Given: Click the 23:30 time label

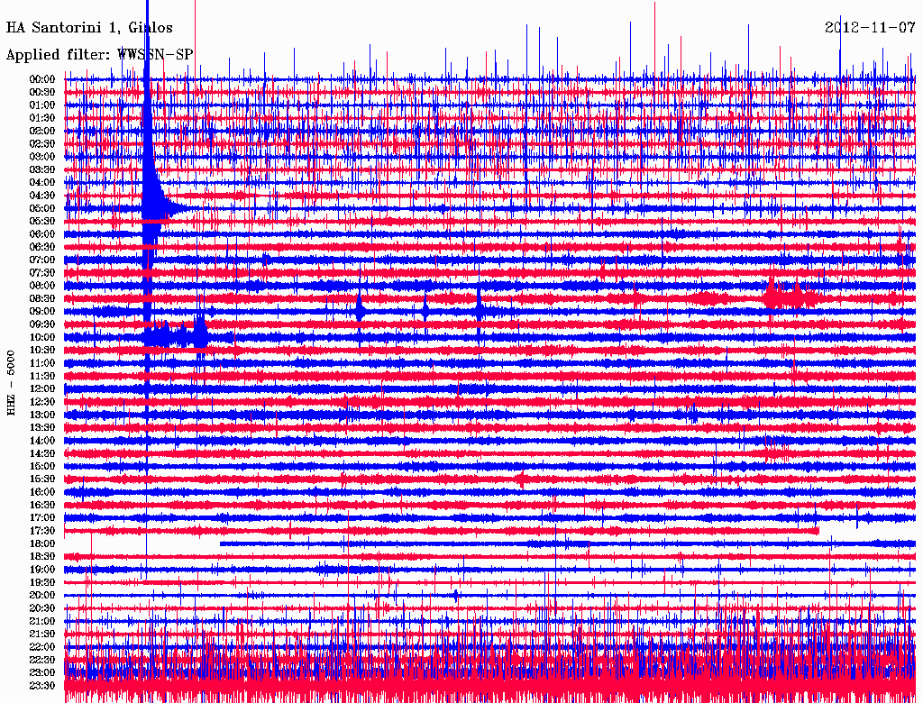Looking at the screenshot, I should (42, 685).
